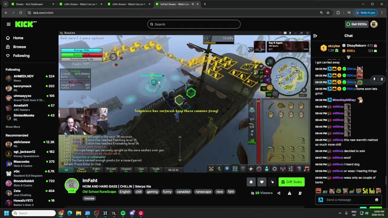The height and width of the screenshot is (218, 388).
Task: Open browser extensions puzzle icon
Action: 338,13
